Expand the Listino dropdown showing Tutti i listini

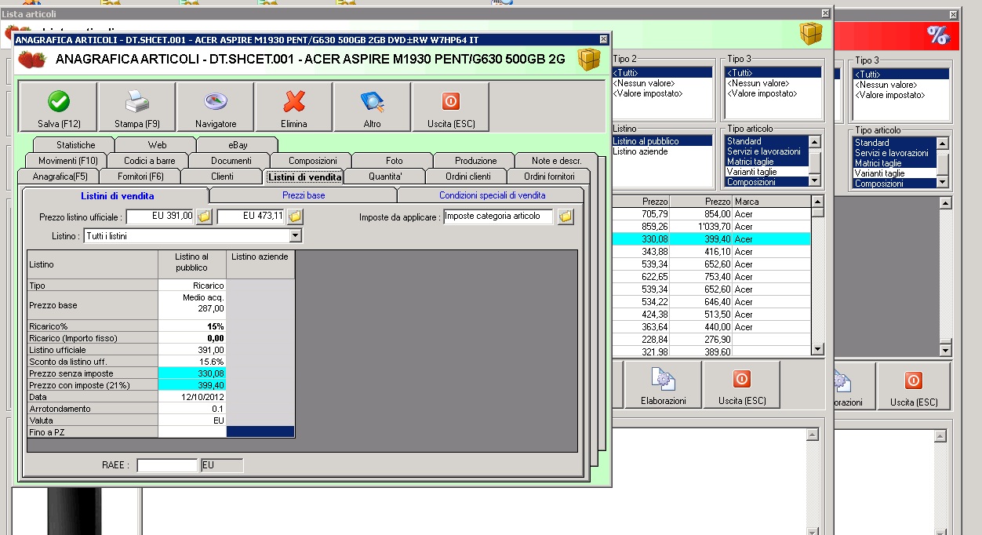click(x=296, y=236)
